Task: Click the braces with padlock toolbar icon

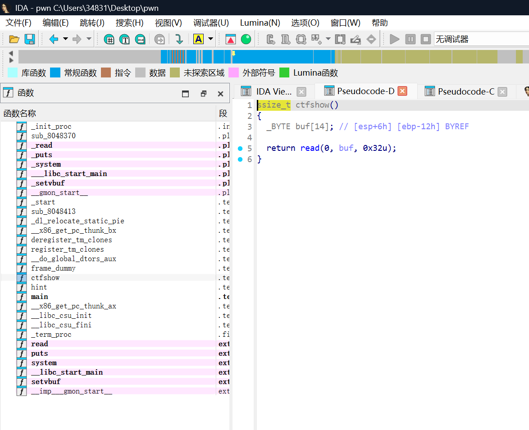Action: [301, 40]
